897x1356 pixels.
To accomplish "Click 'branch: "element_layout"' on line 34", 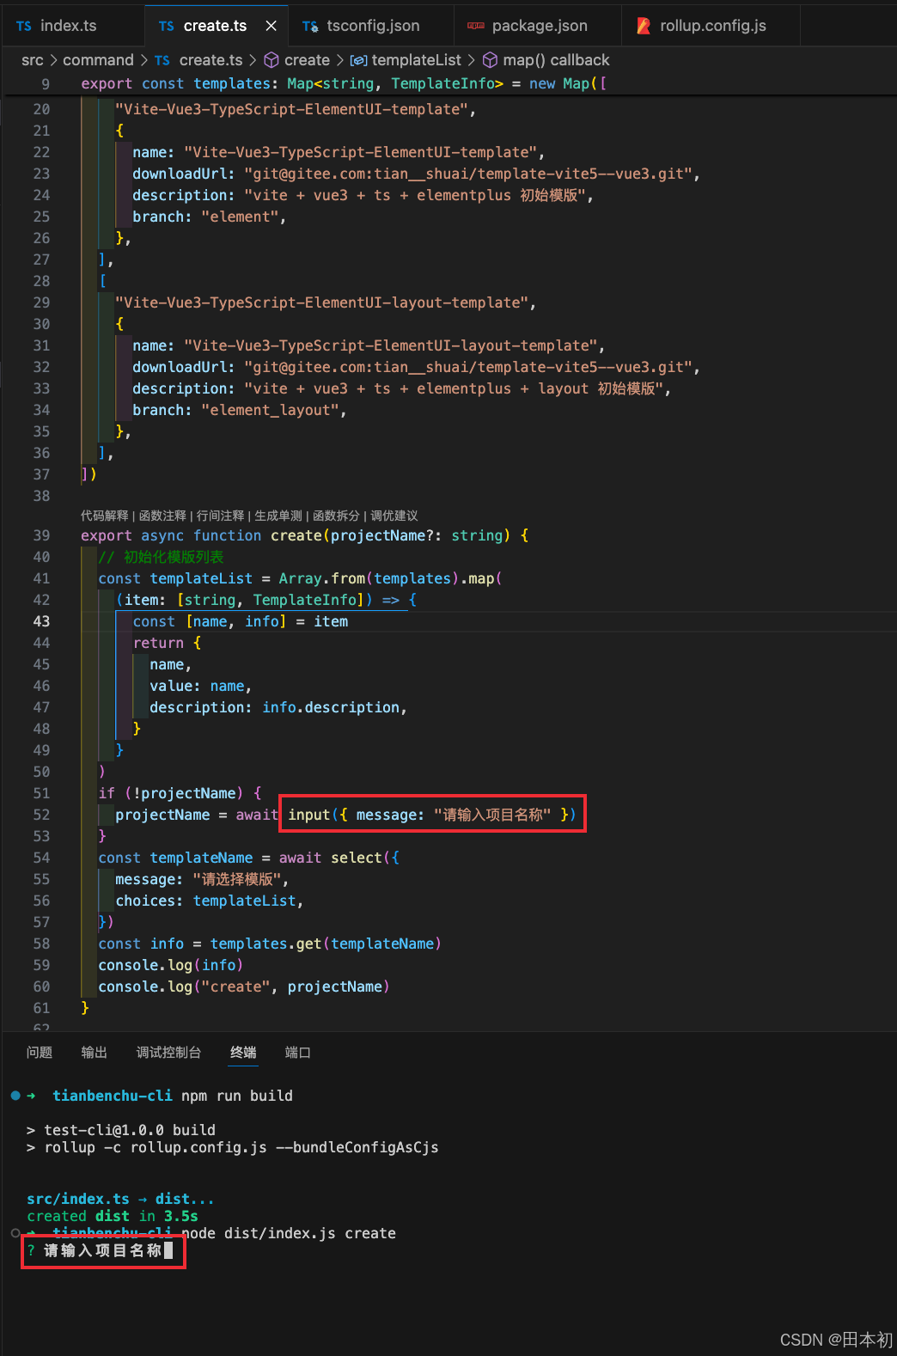I will point(239,411).
